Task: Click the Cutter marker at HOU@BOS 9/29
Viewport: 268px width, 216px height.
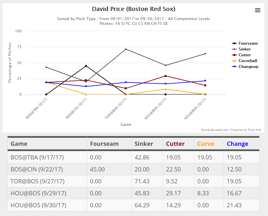Action: pos(166,76)
